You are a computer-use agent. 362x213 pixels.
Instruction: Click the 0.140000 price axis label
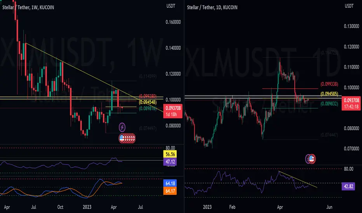click(x=173, y=48)
